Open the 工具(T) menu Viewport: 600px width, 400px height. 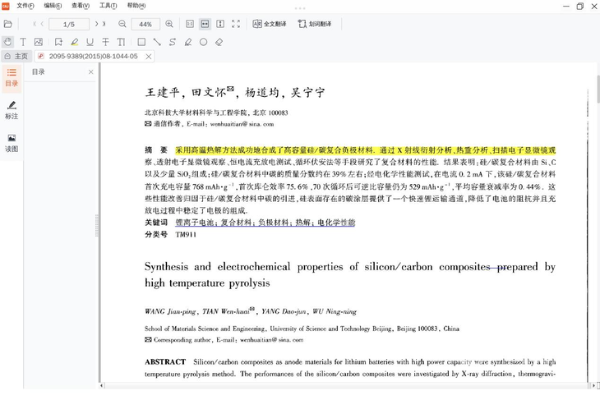(108, 6)
